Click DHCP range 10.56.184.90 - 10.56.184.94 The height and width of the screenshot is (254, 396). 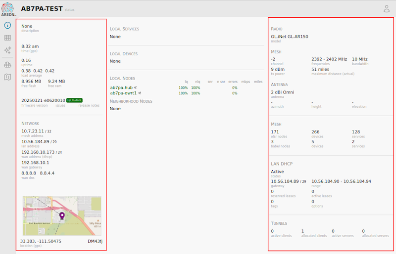click(341, 181)
